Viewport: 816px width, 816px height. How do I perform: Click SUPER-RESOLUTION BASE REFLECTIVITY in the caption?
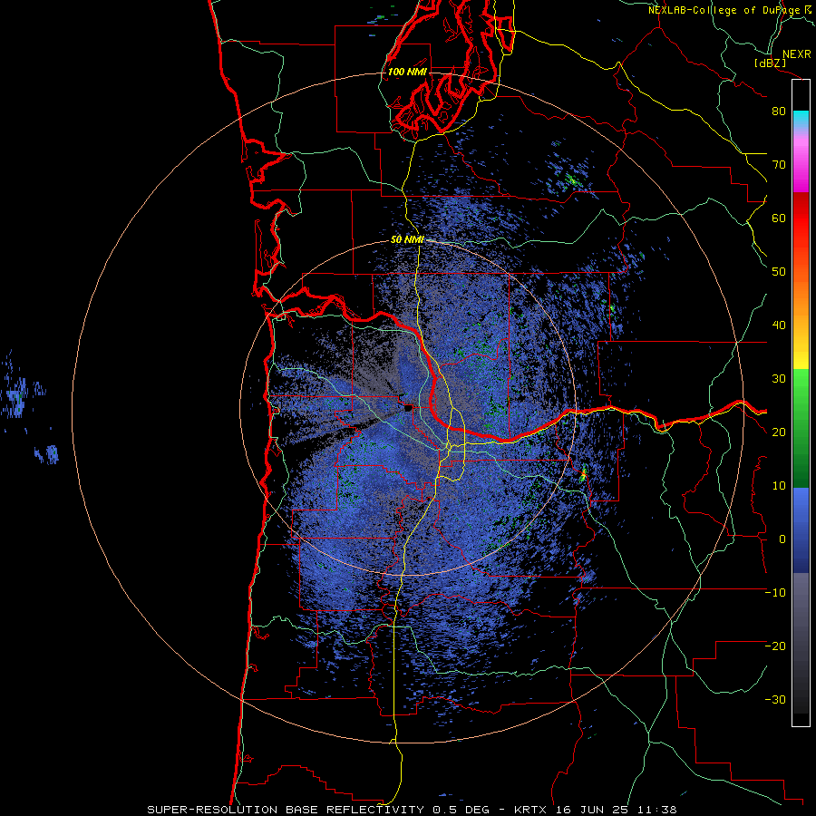point(286,810)
